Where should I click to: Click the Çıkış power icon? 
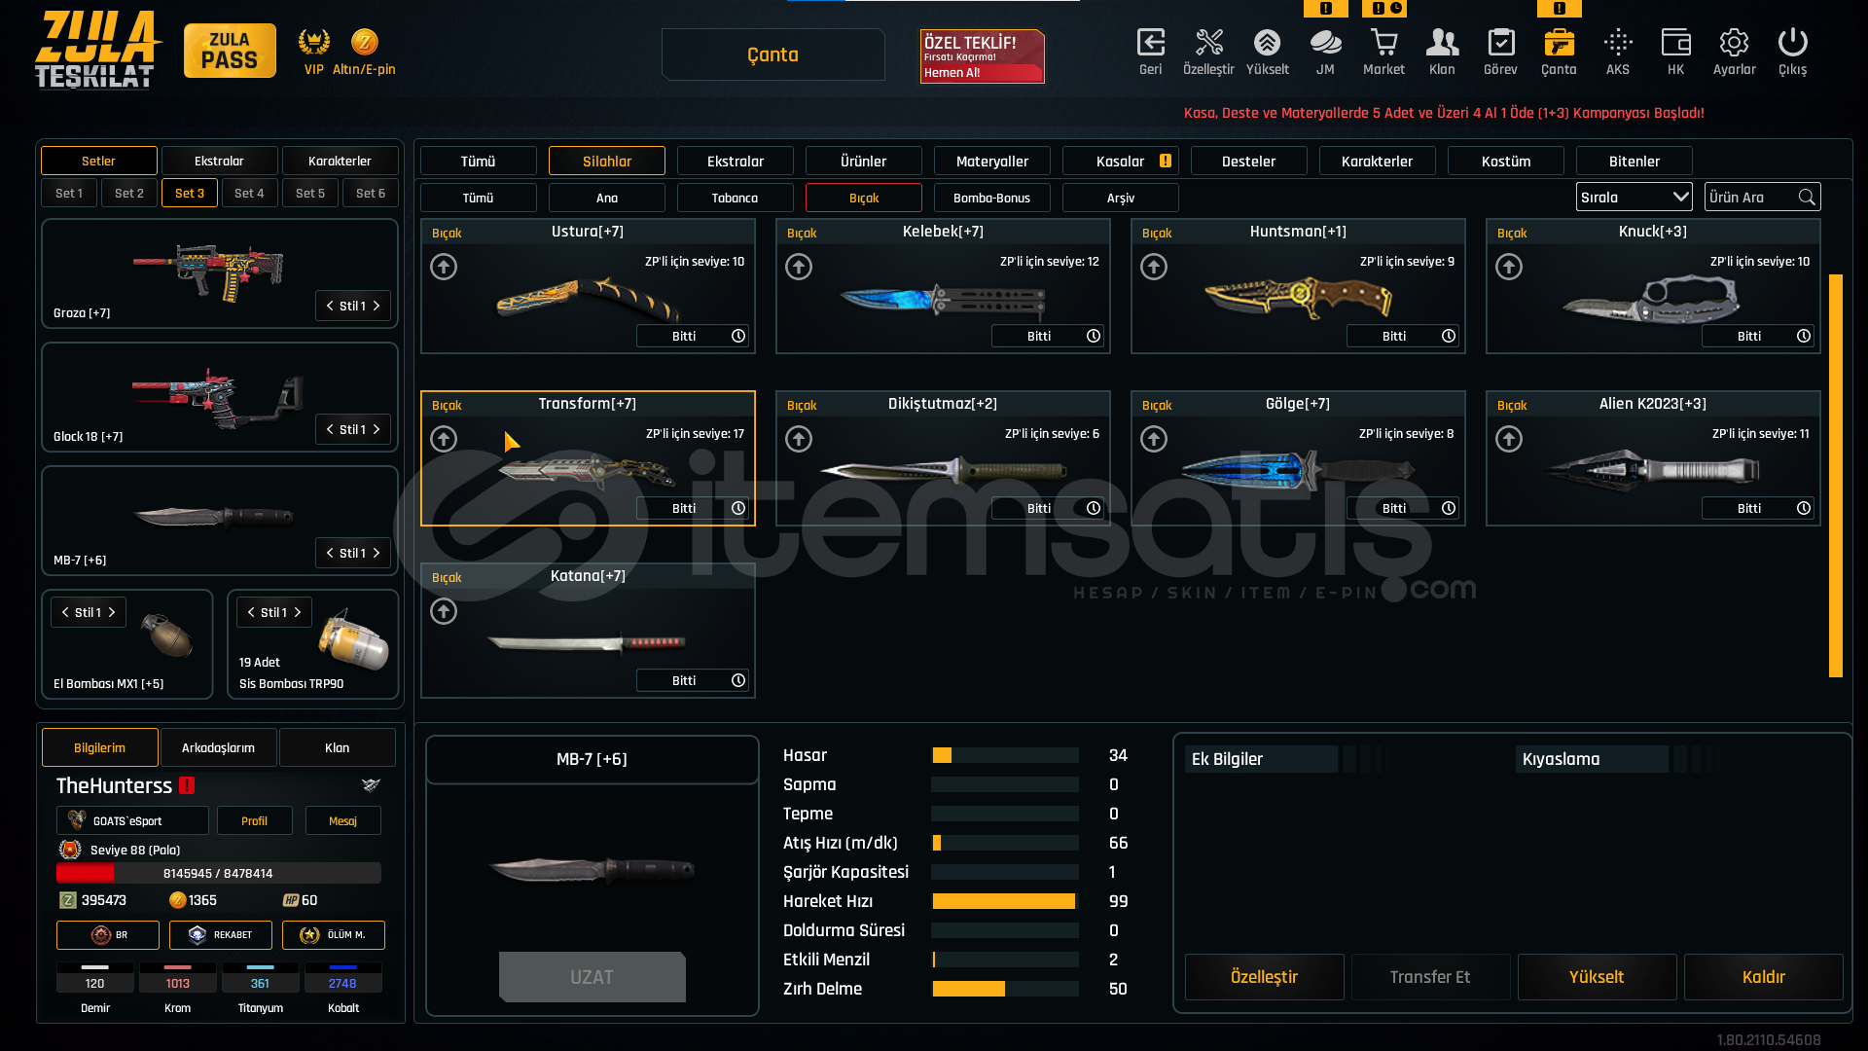1792,44
